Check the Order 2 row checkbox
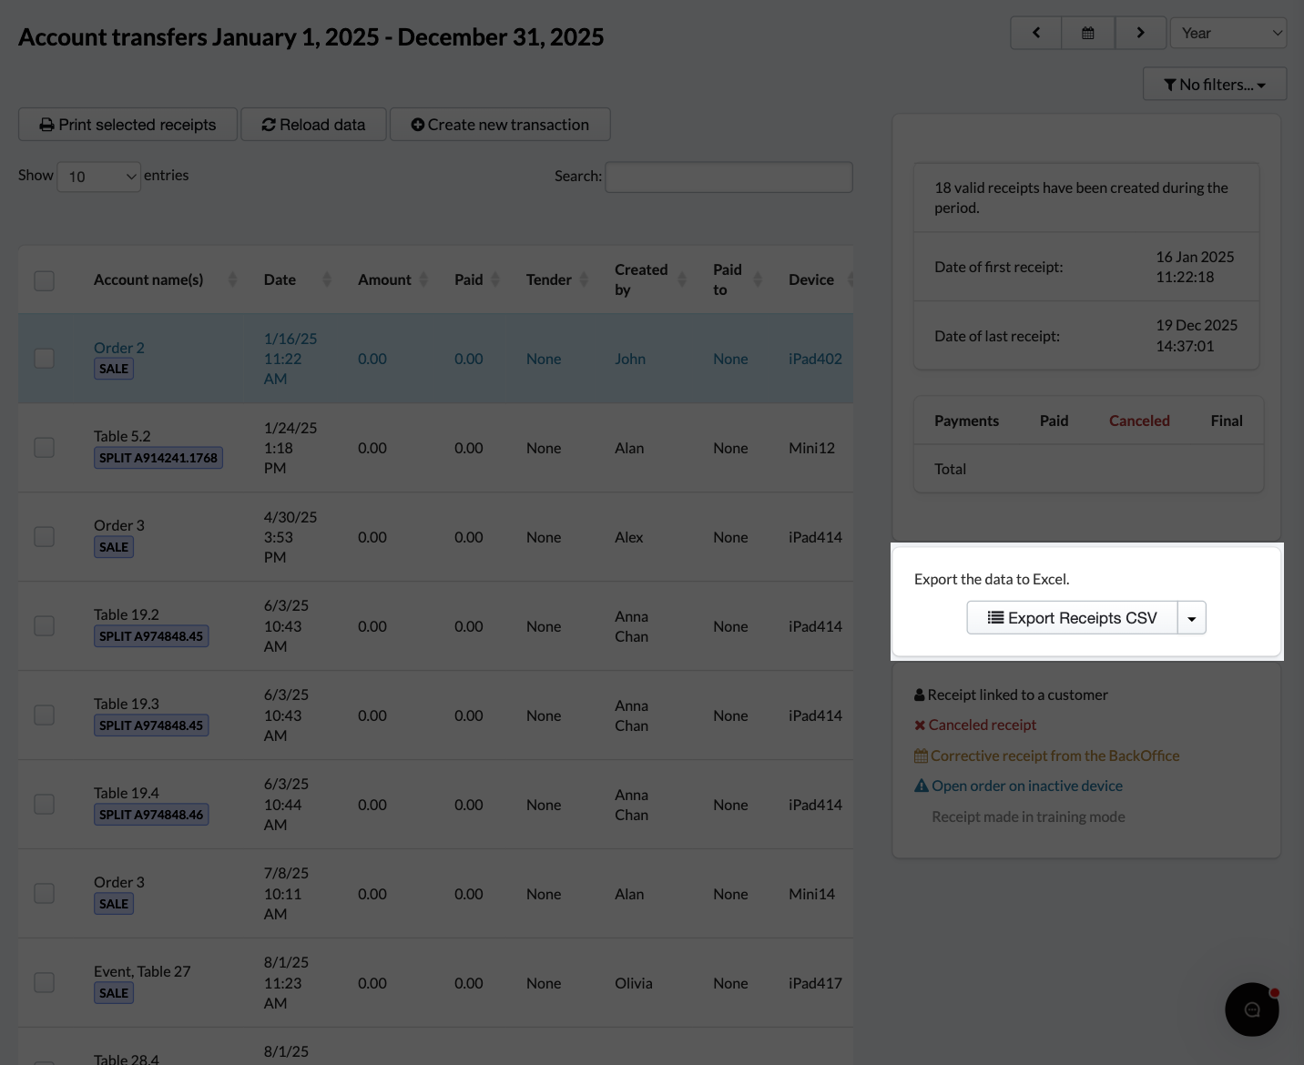 pyautogui.click(x=44, y=358)
